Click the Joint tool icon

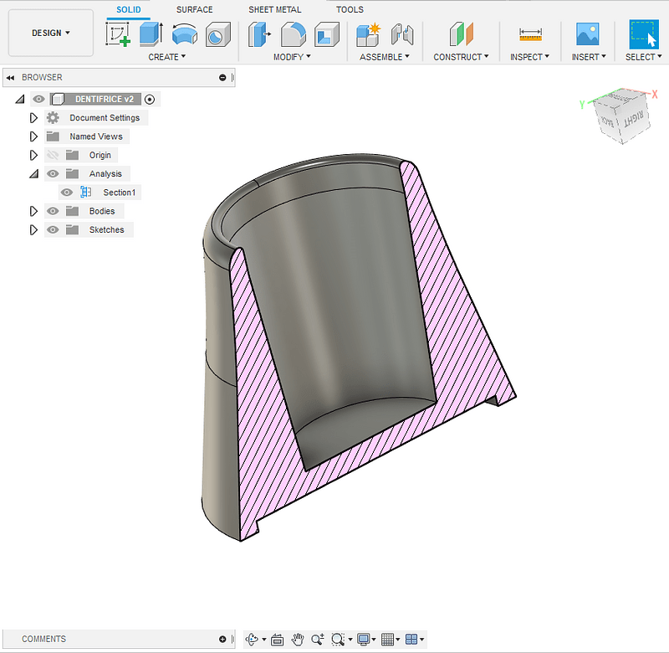click(402, 34)
